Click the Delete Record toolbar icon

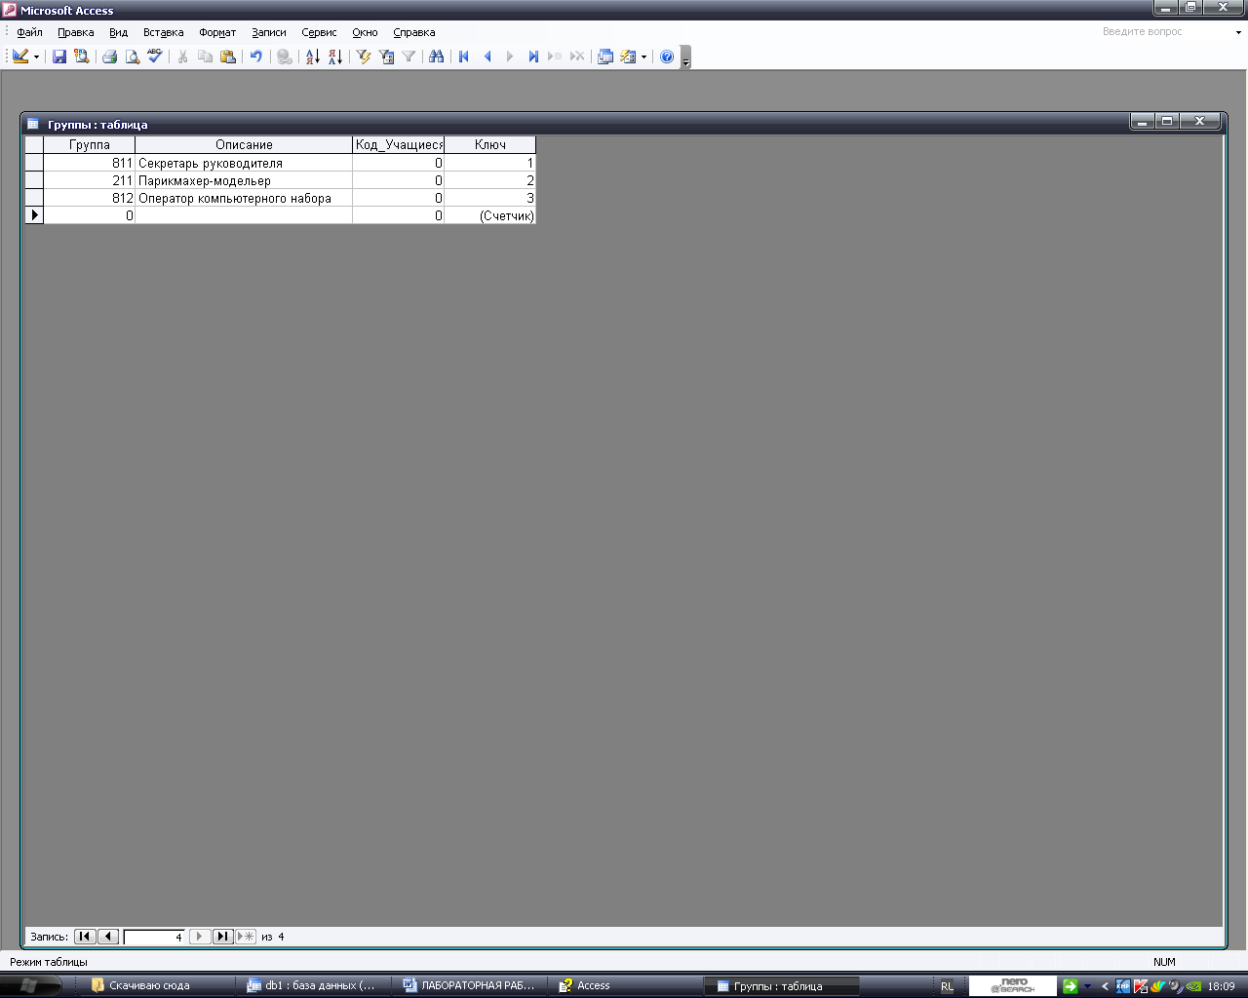[577, 57]
